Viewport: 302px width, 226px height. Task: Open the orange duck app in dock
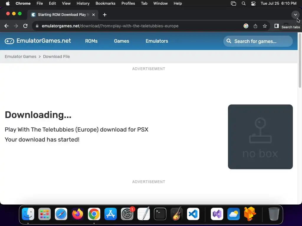point(250,214)
